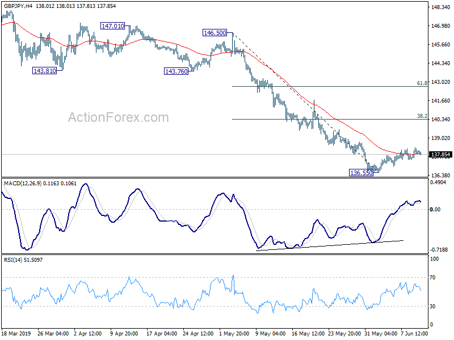Click the 9 May 04:00 date label

tap(271, 333)
